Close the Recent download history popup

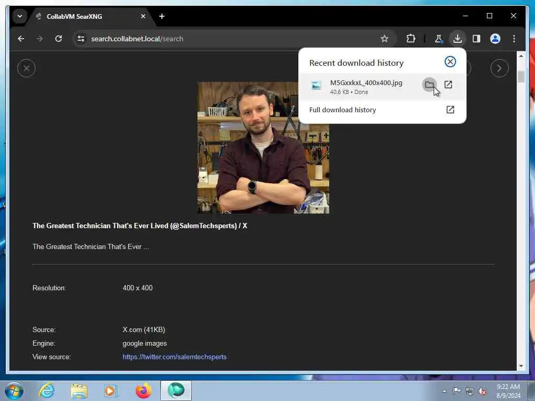[x=450, y=62]
